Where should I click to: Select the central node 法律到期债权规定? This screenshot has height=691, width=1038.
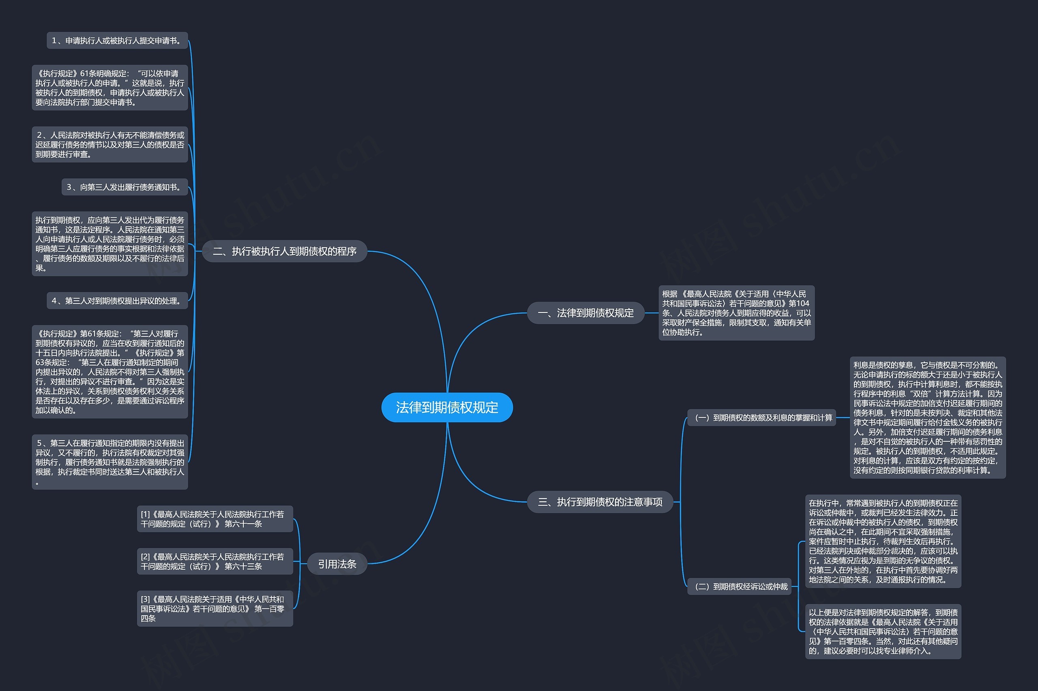point(446,407)
